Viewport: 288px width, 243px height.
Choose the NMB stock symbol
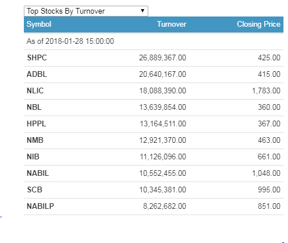[x=35, y=140]
